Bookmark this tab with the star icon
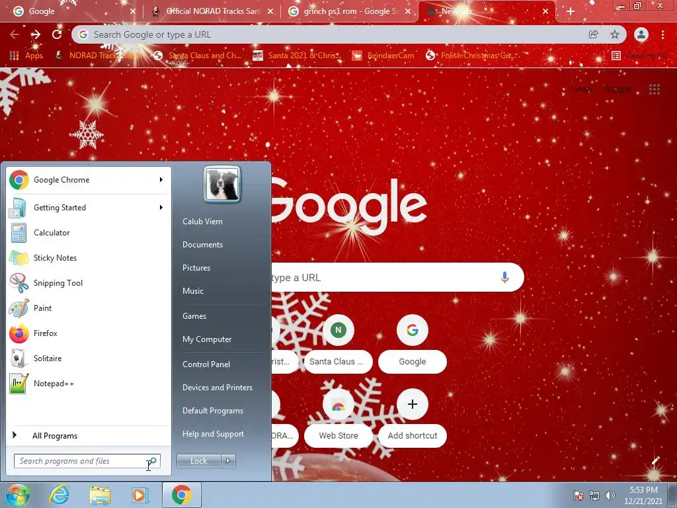The height and width of the screenshot is (508, 677). click(x=615, y=34)
